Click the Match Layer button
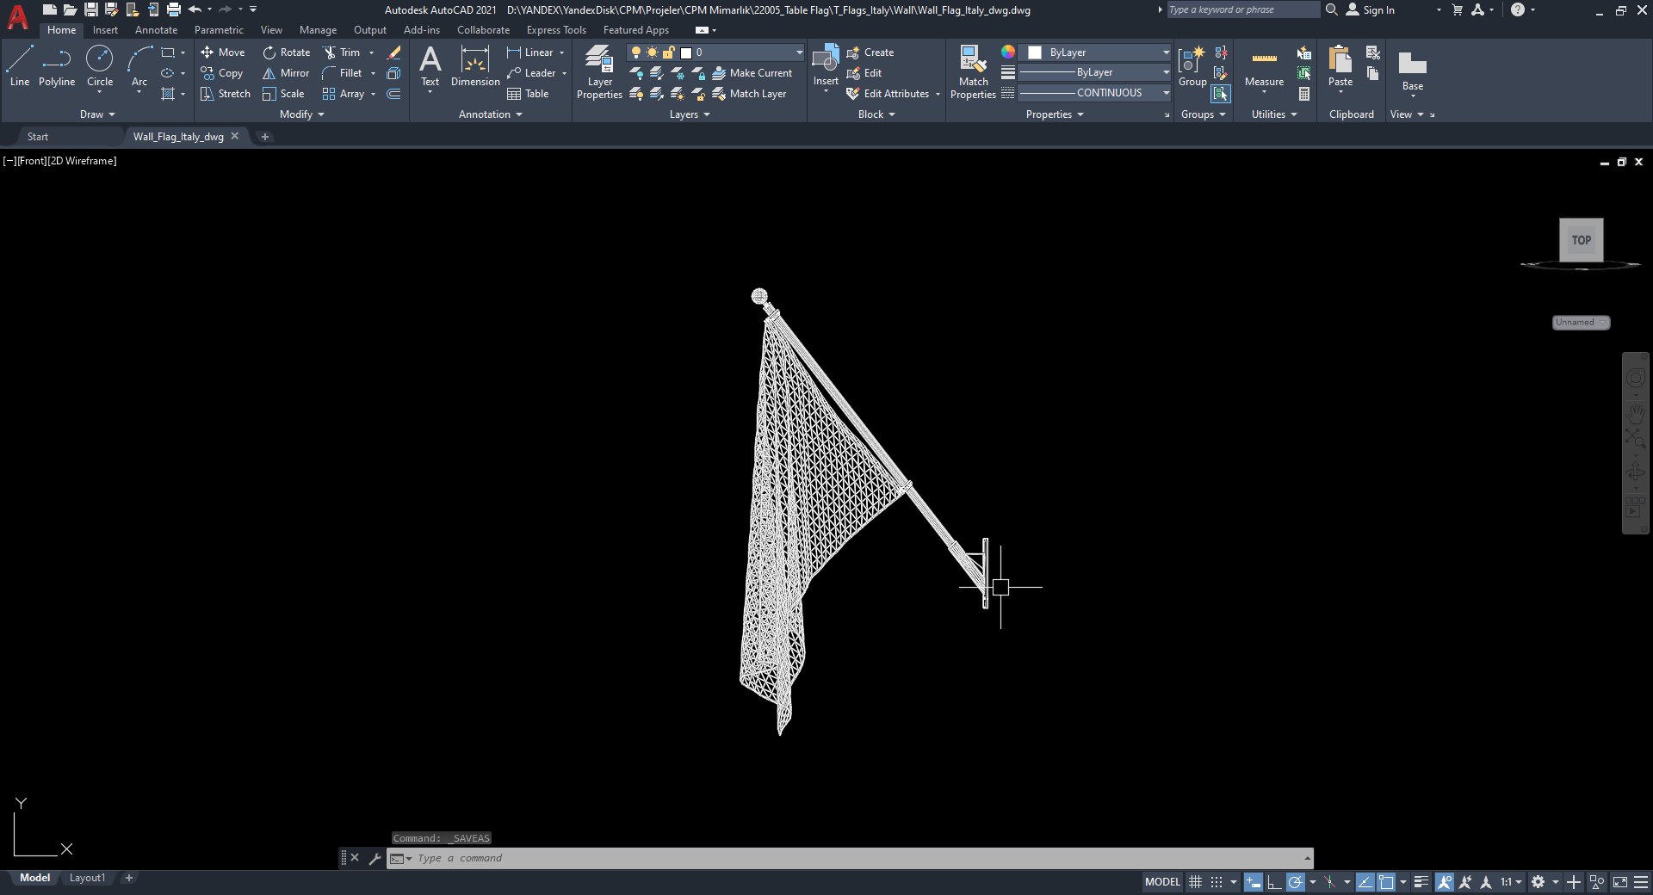The height and width of the screenshot is (895, 1653). 749,94
